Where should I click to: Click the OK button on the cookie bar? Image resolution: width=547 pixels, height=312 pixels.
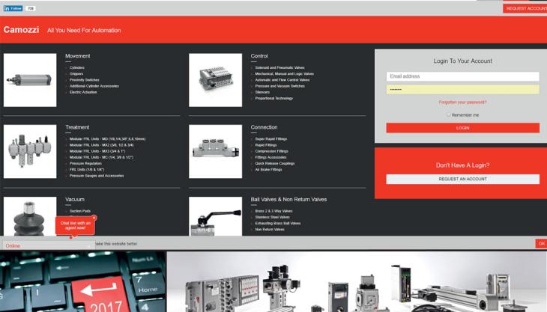[x=541, y=243]
